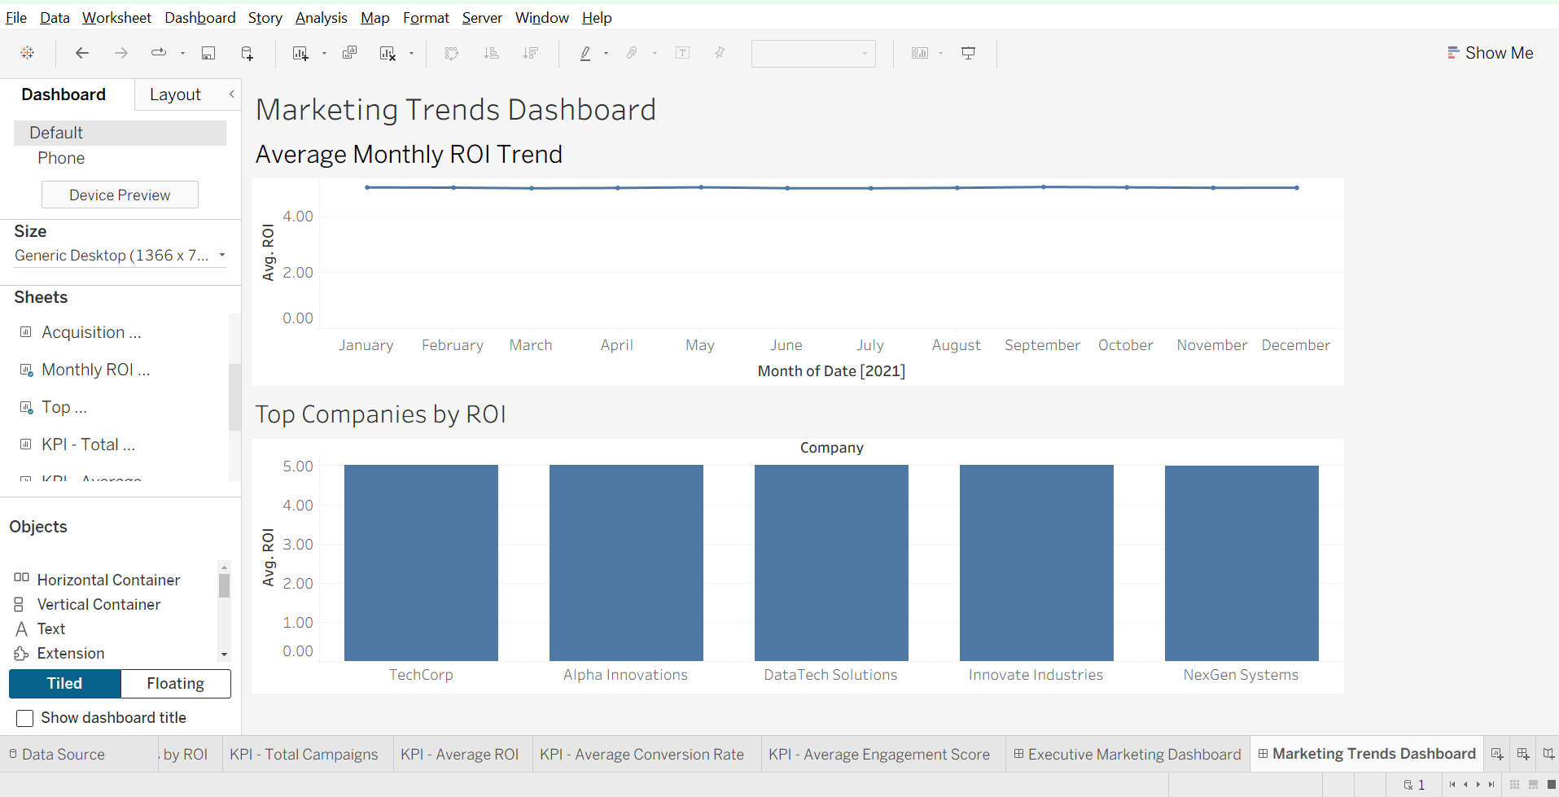Click the New Worksheet toolbar icon
This screenshot has height=797, width=1559.
coord(300,53)
